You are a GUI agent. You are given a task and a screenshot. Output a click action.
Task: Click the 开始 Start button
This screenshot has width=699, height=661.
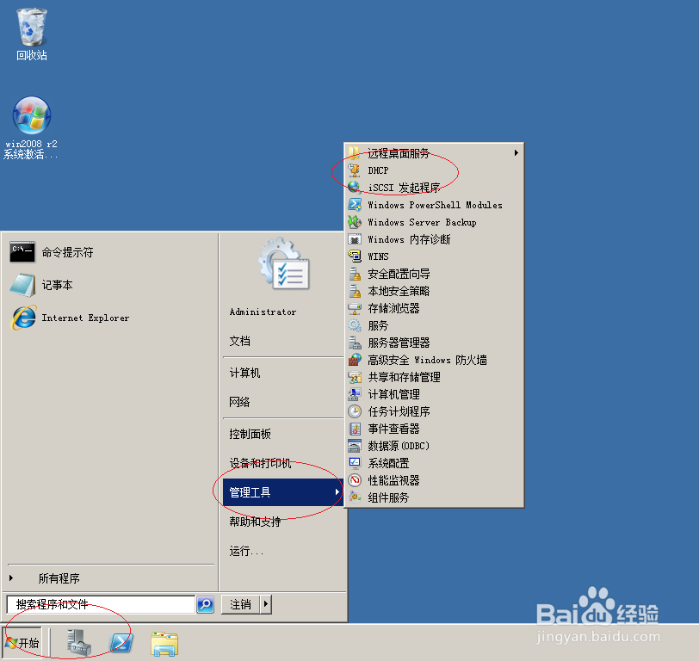click(x=22, y=642)
